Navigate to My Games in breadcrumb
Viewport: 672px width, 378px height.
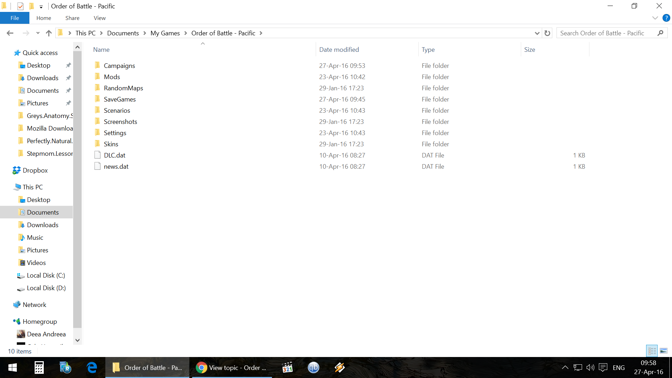coord(165,33)
